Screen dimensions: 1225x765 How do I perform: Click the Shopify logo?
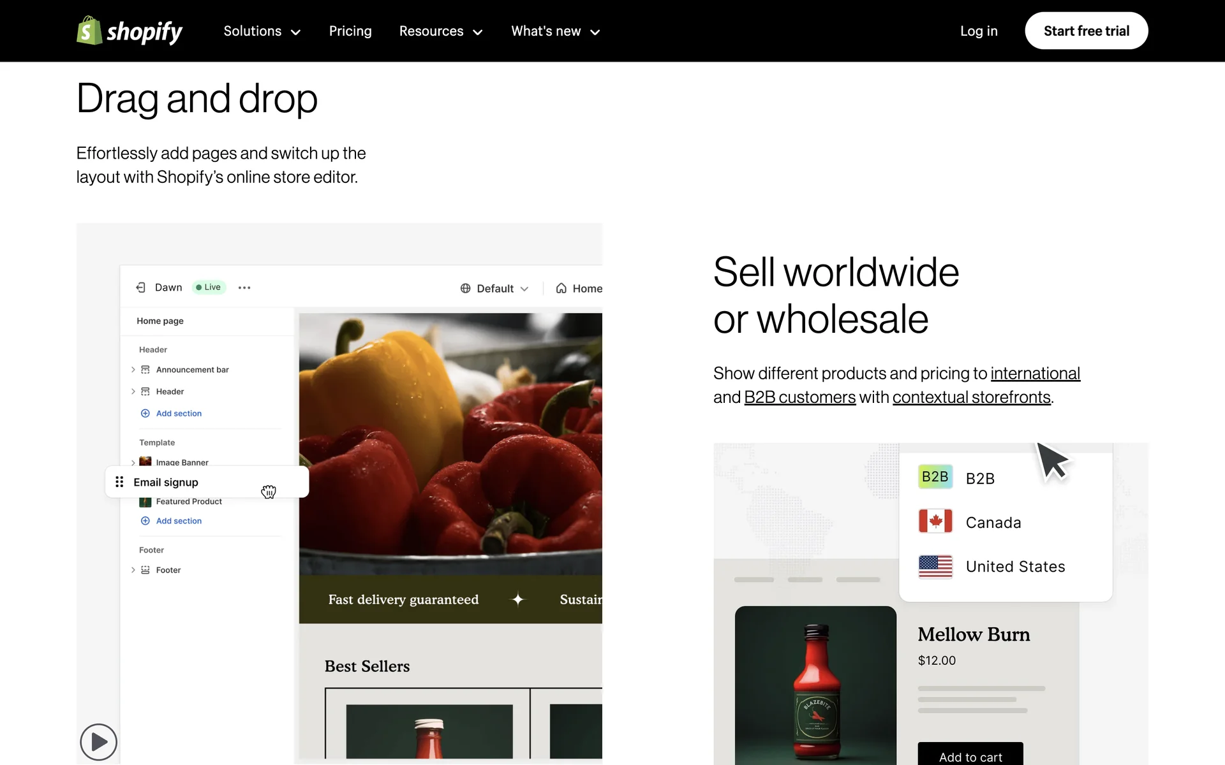[130, 31]
